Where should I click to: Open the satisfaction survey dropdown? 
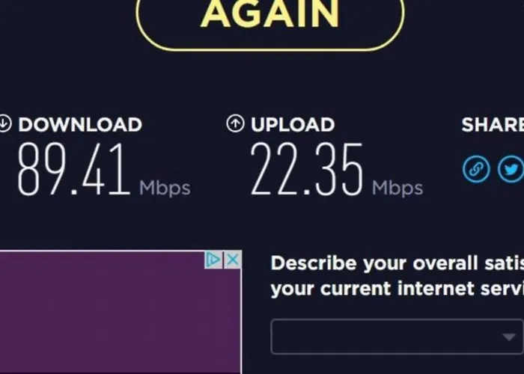[397, 337]
